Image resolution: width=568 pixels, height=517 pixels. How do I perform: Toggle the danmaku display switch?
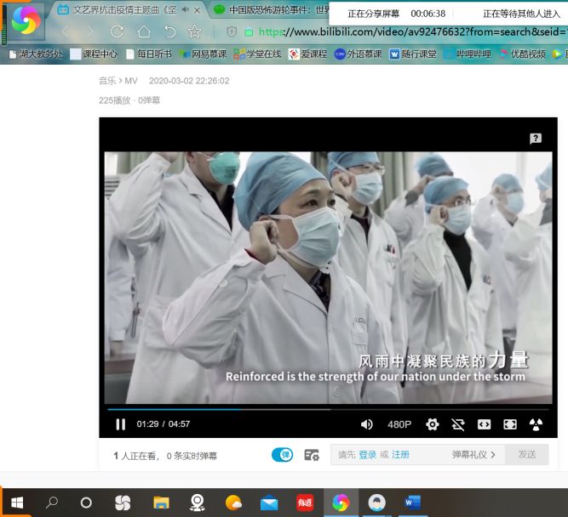(282, 454)
